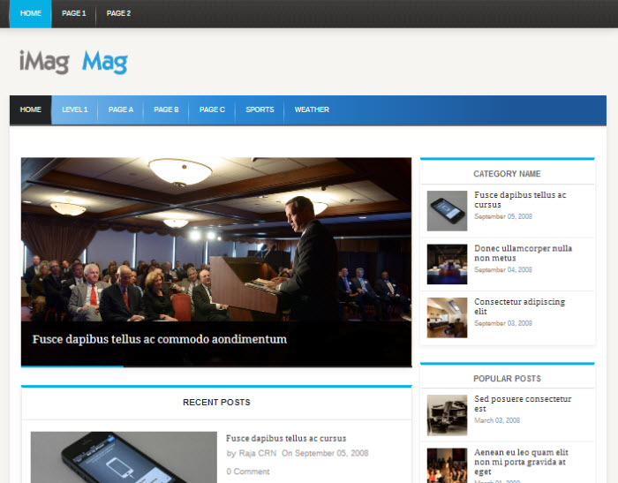Open the large phone image in Recent Posts
This screenshot has width=618, height=483.
coord(124,457)
